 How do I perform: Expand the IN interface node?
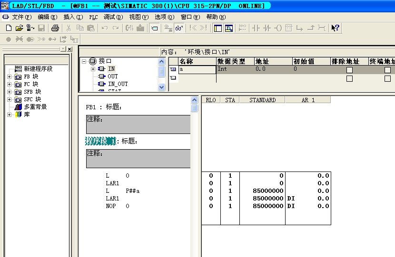click(x=93, y=69)
